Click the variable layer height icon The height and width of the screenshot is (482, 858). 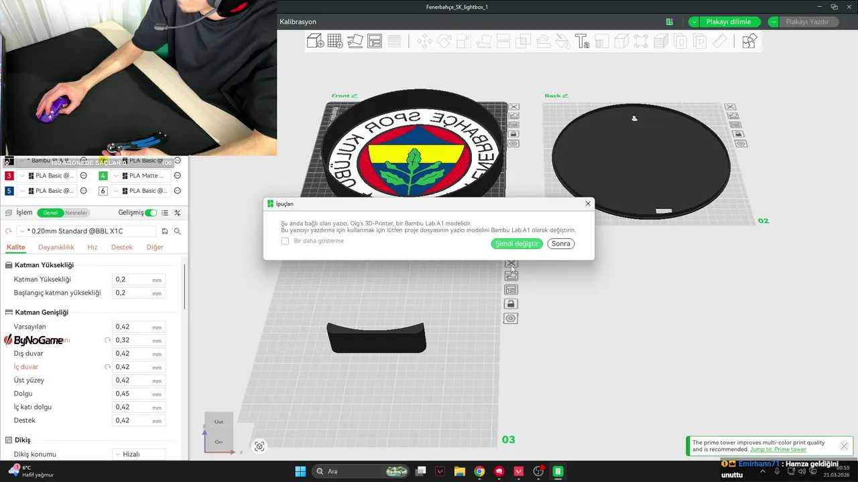pyautogui.click(x=395, y=42)
